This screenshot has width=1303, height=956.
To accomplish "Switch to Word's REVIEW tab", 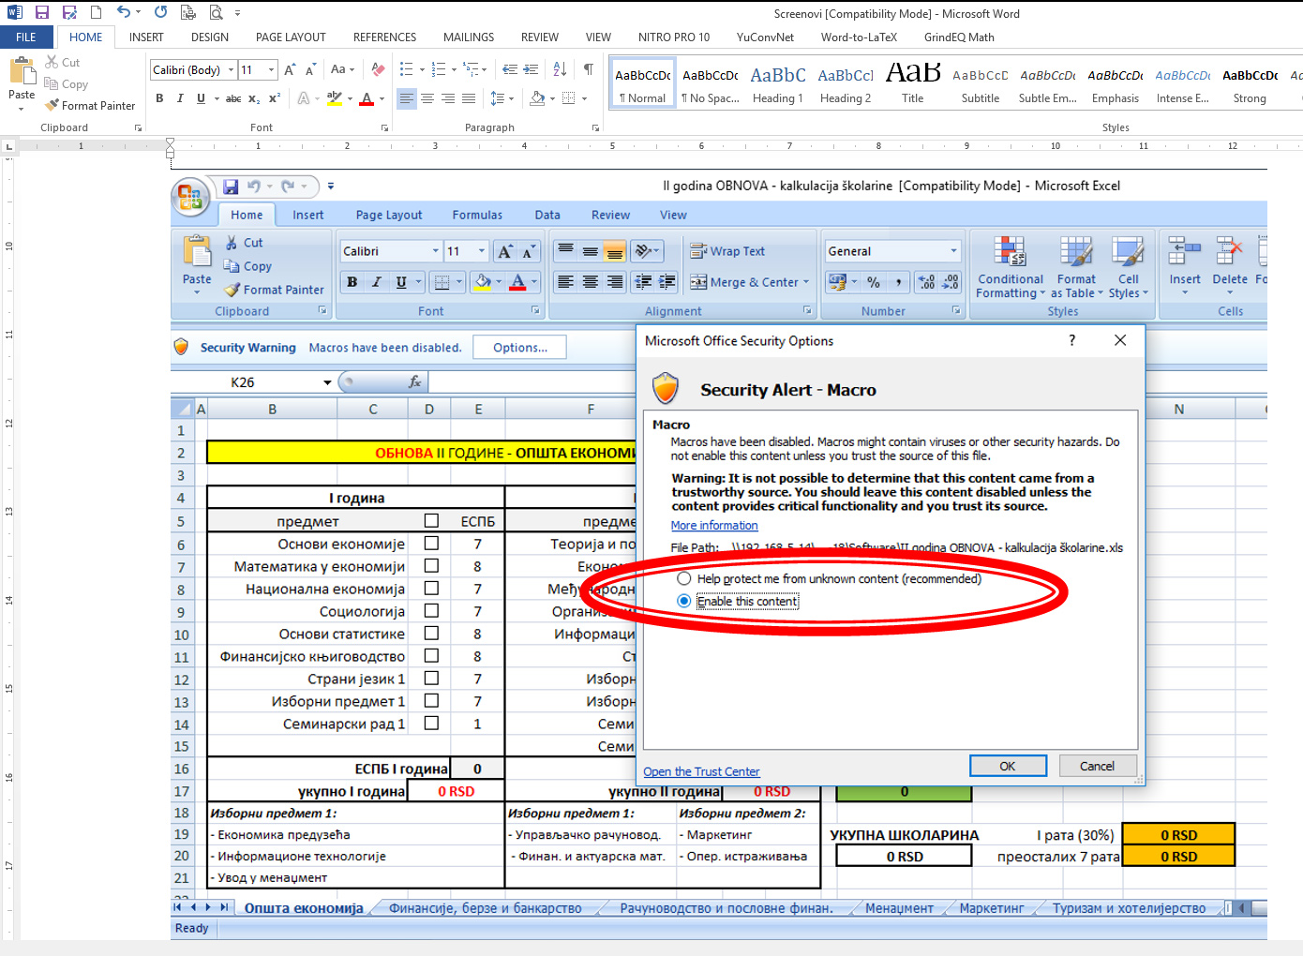I will click(x=540, y=37).
